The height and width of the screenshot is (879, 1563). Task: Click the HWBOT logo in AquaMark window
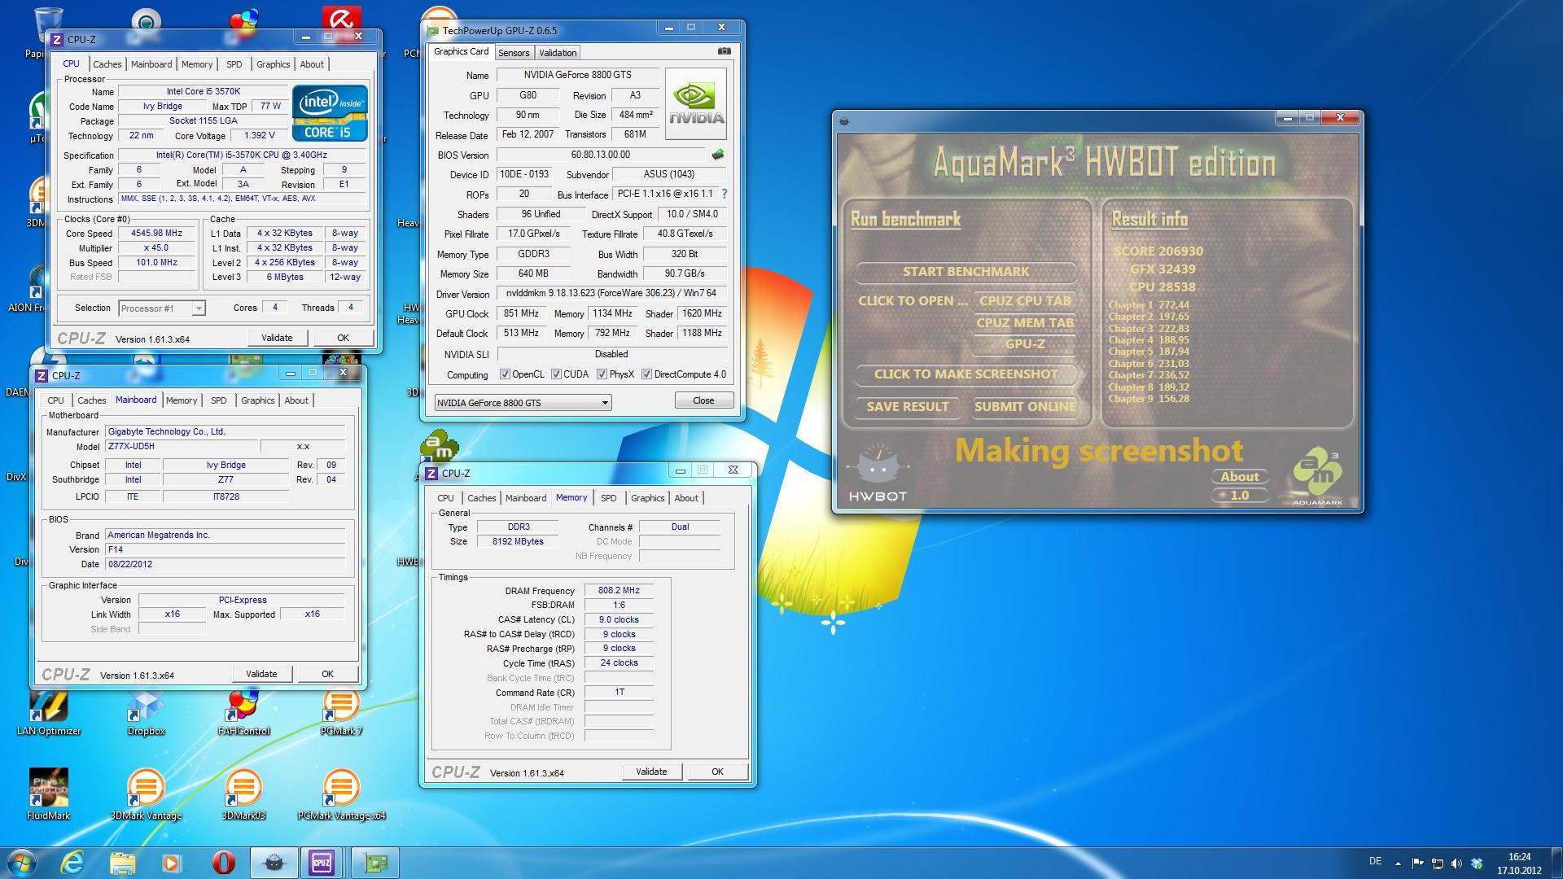[878, 474]
